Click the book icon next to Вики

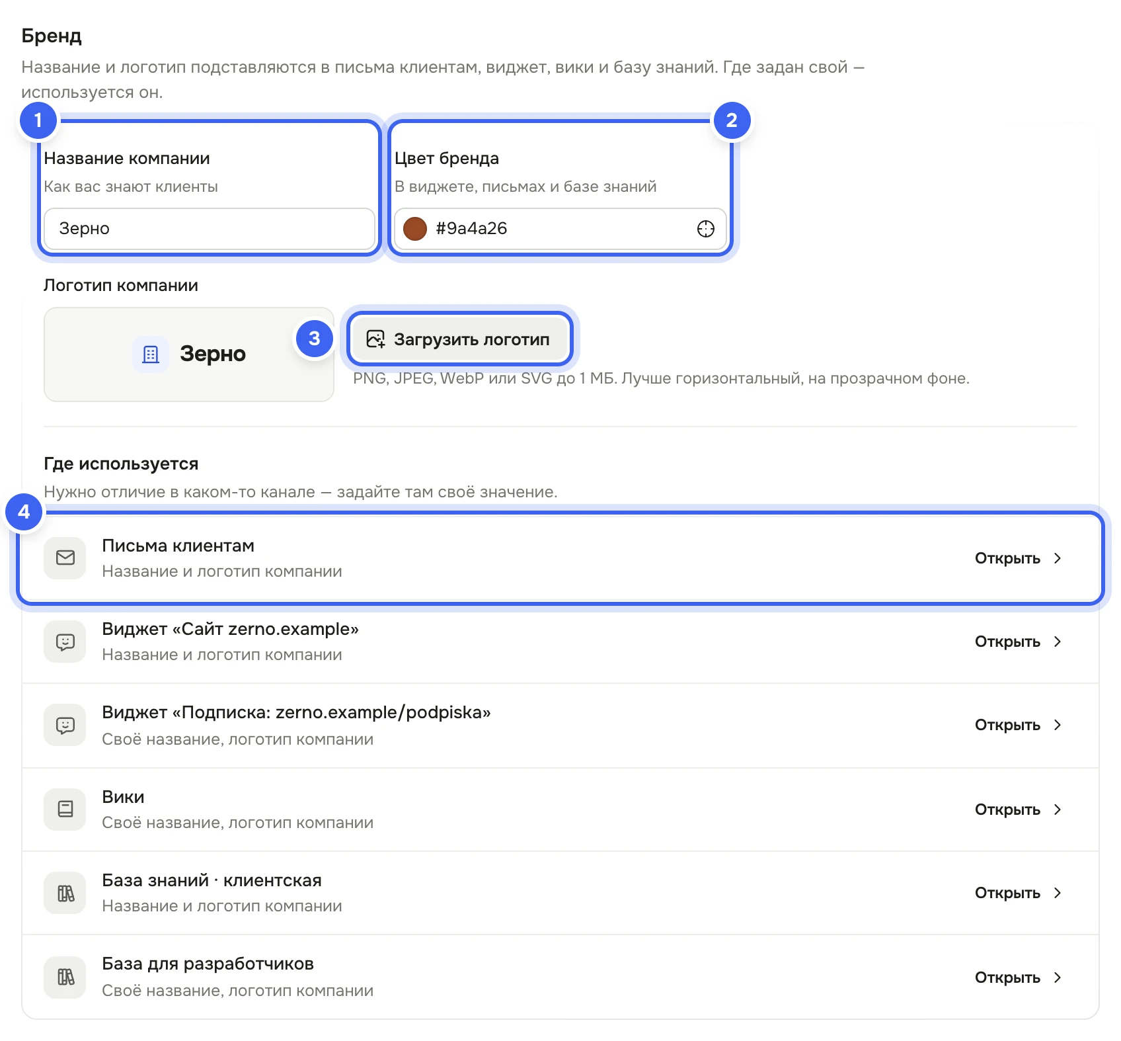(65, 809)
